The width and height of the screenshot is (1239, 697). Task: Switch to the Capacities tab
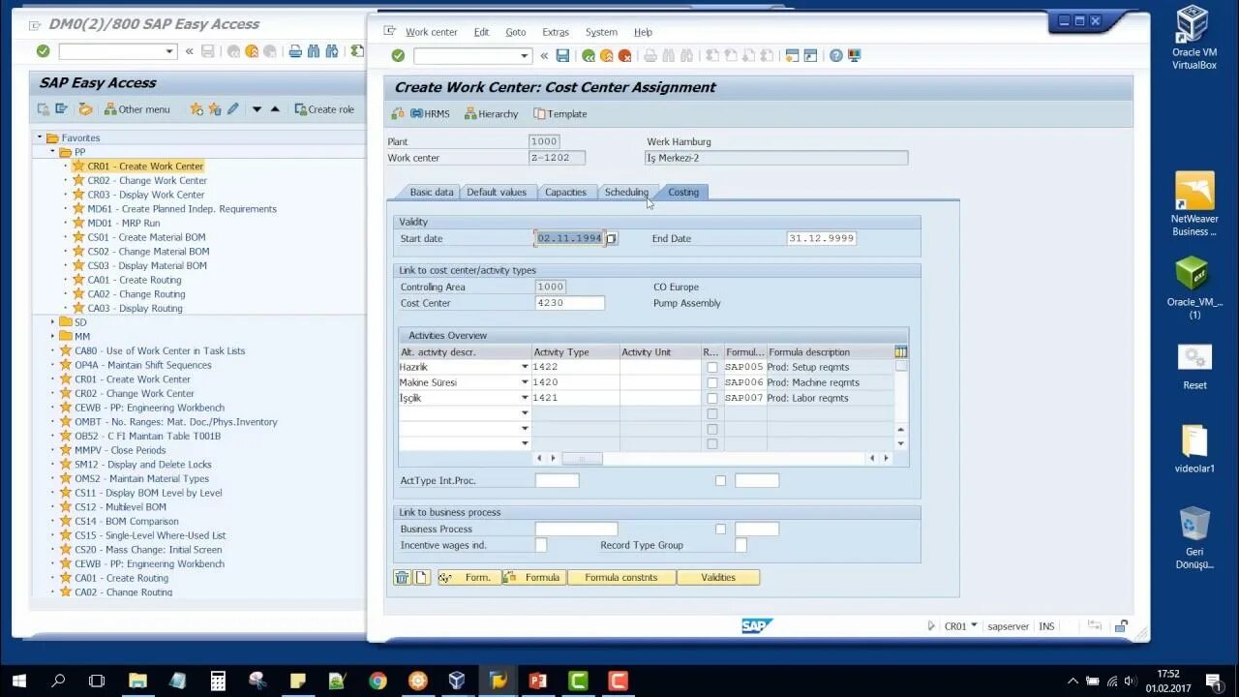(565, 192)
